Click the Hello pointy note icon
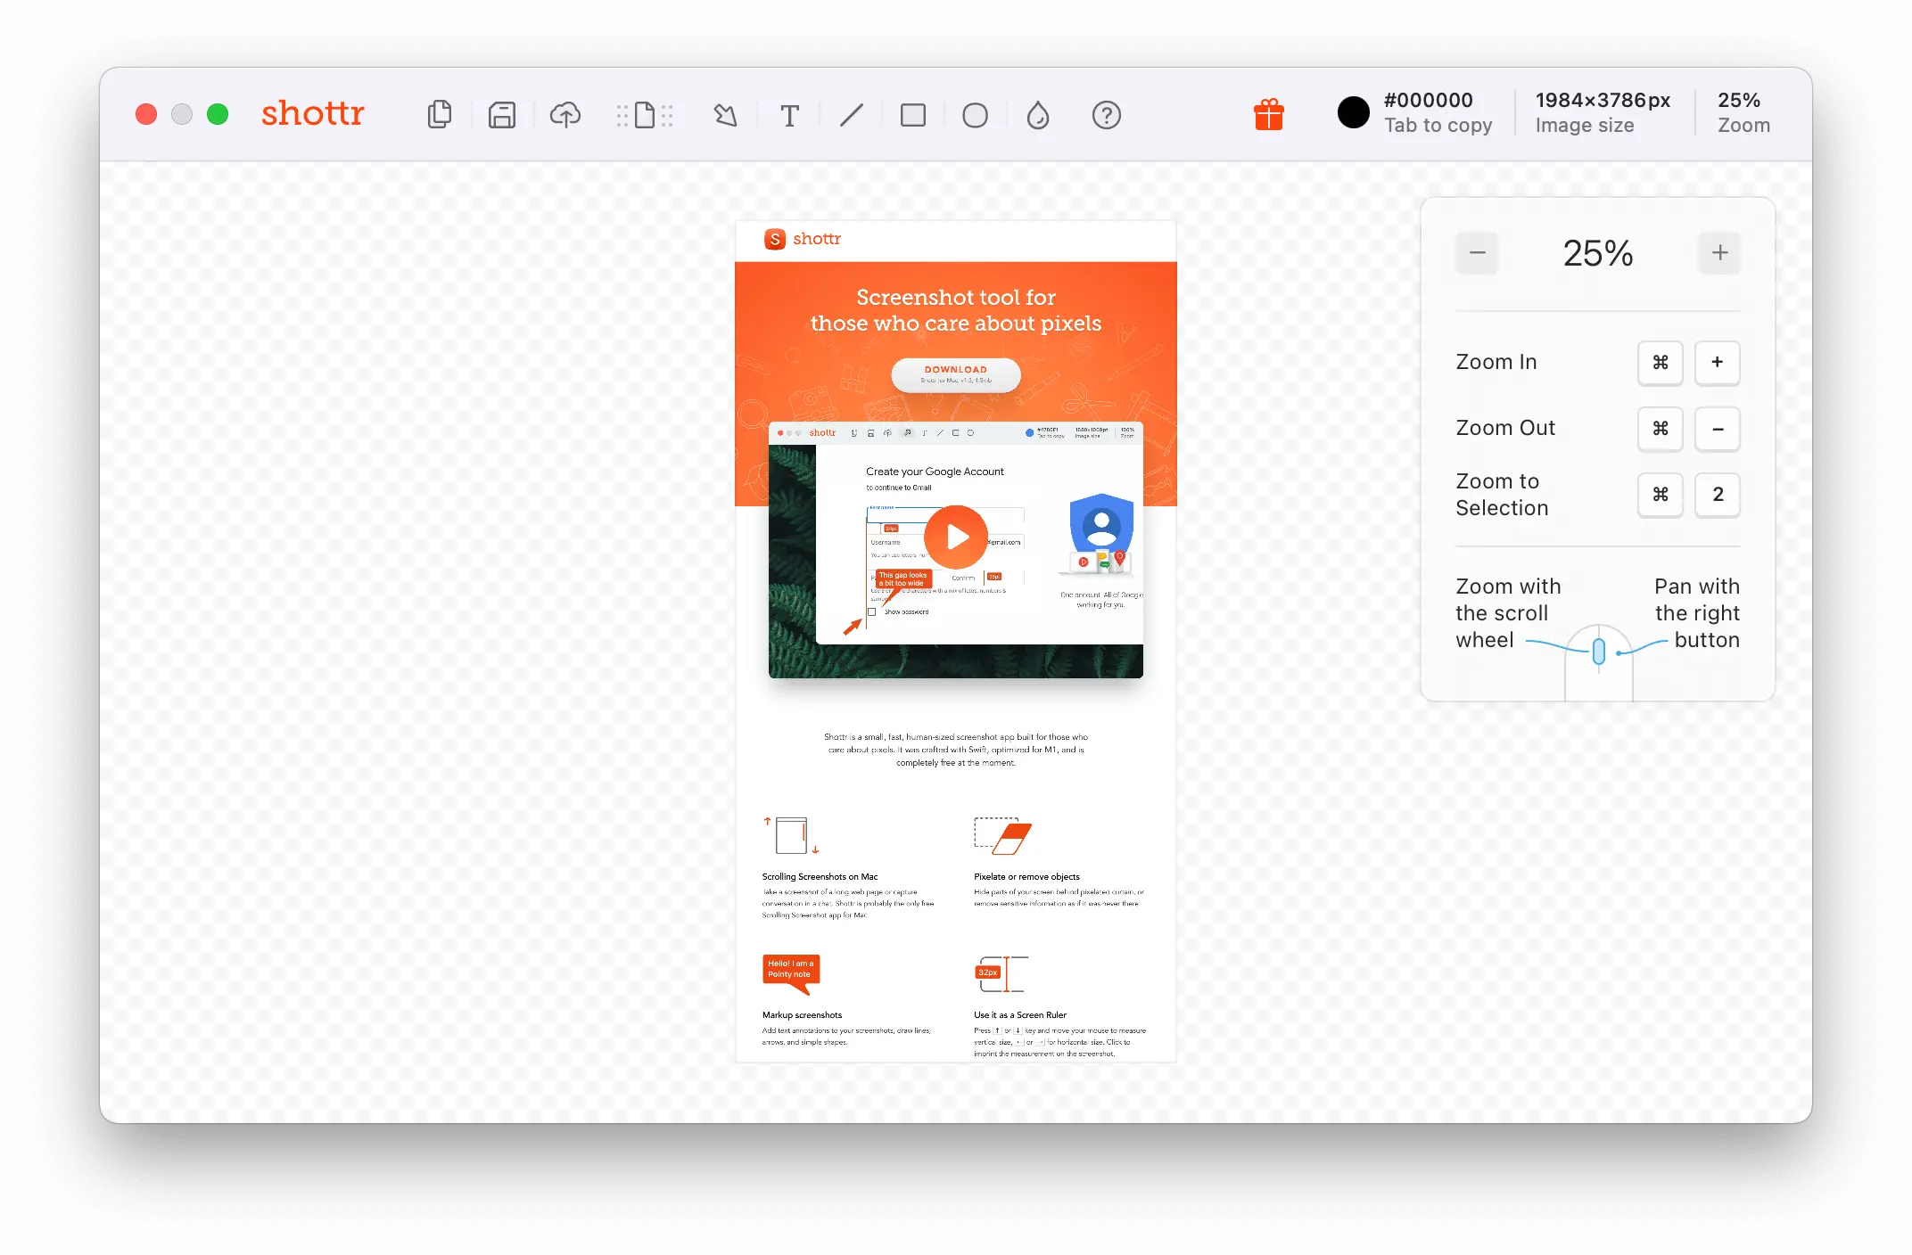 coord(791,973)
